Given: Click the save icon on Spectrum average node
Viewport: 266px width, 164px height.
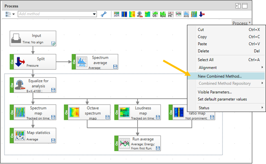Looking at the screenshot, I should click(x=115, y=67).
